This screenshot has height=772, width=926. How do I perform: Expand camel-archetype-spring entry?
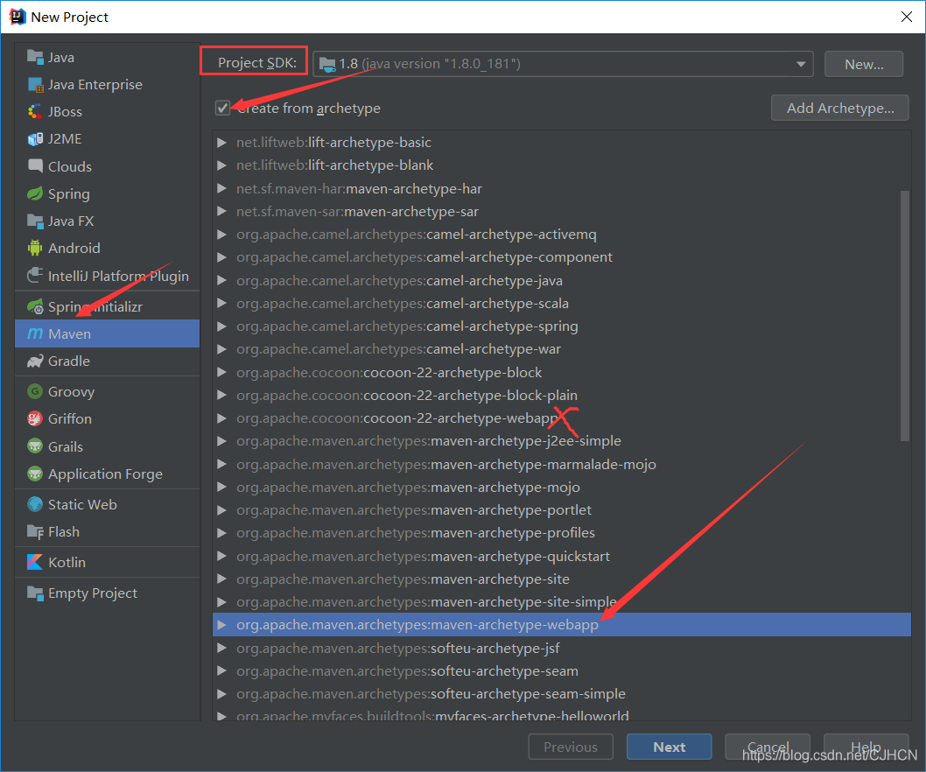(222, 326)
